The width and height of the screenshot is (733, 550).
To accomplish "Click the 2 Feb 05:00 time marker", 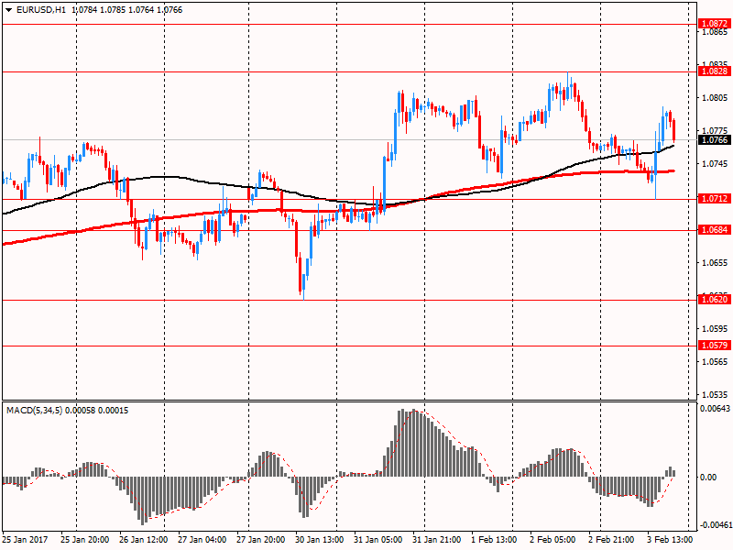I will (552, 539).
